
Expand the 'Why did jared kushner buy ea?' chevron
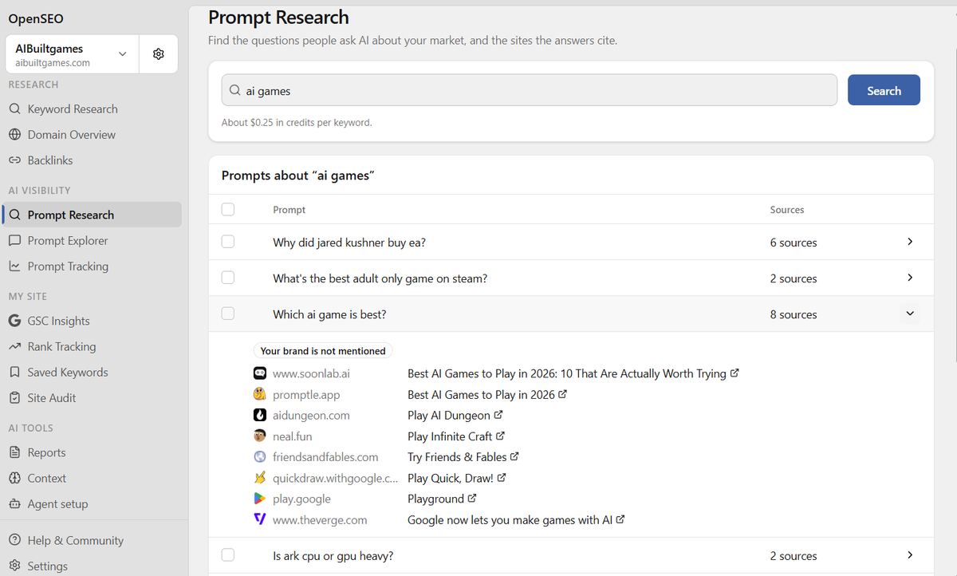910,242
